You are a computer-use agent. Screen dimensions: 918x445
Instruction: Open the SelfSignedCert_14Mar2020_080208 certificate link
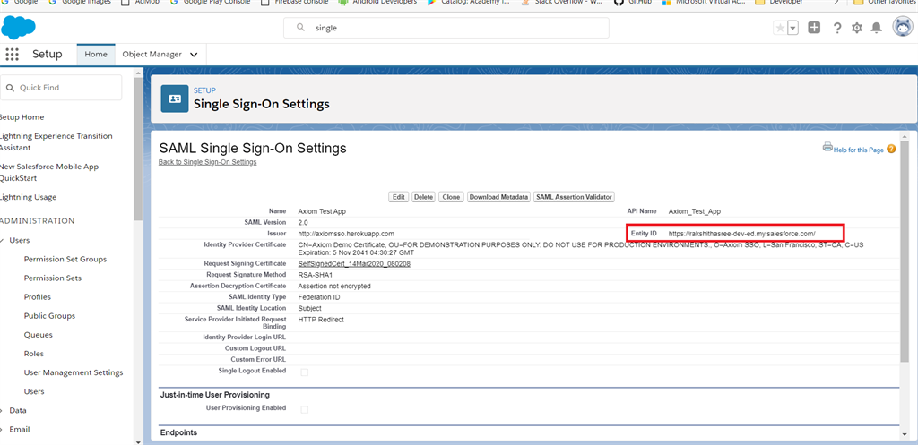coord(354,264)
